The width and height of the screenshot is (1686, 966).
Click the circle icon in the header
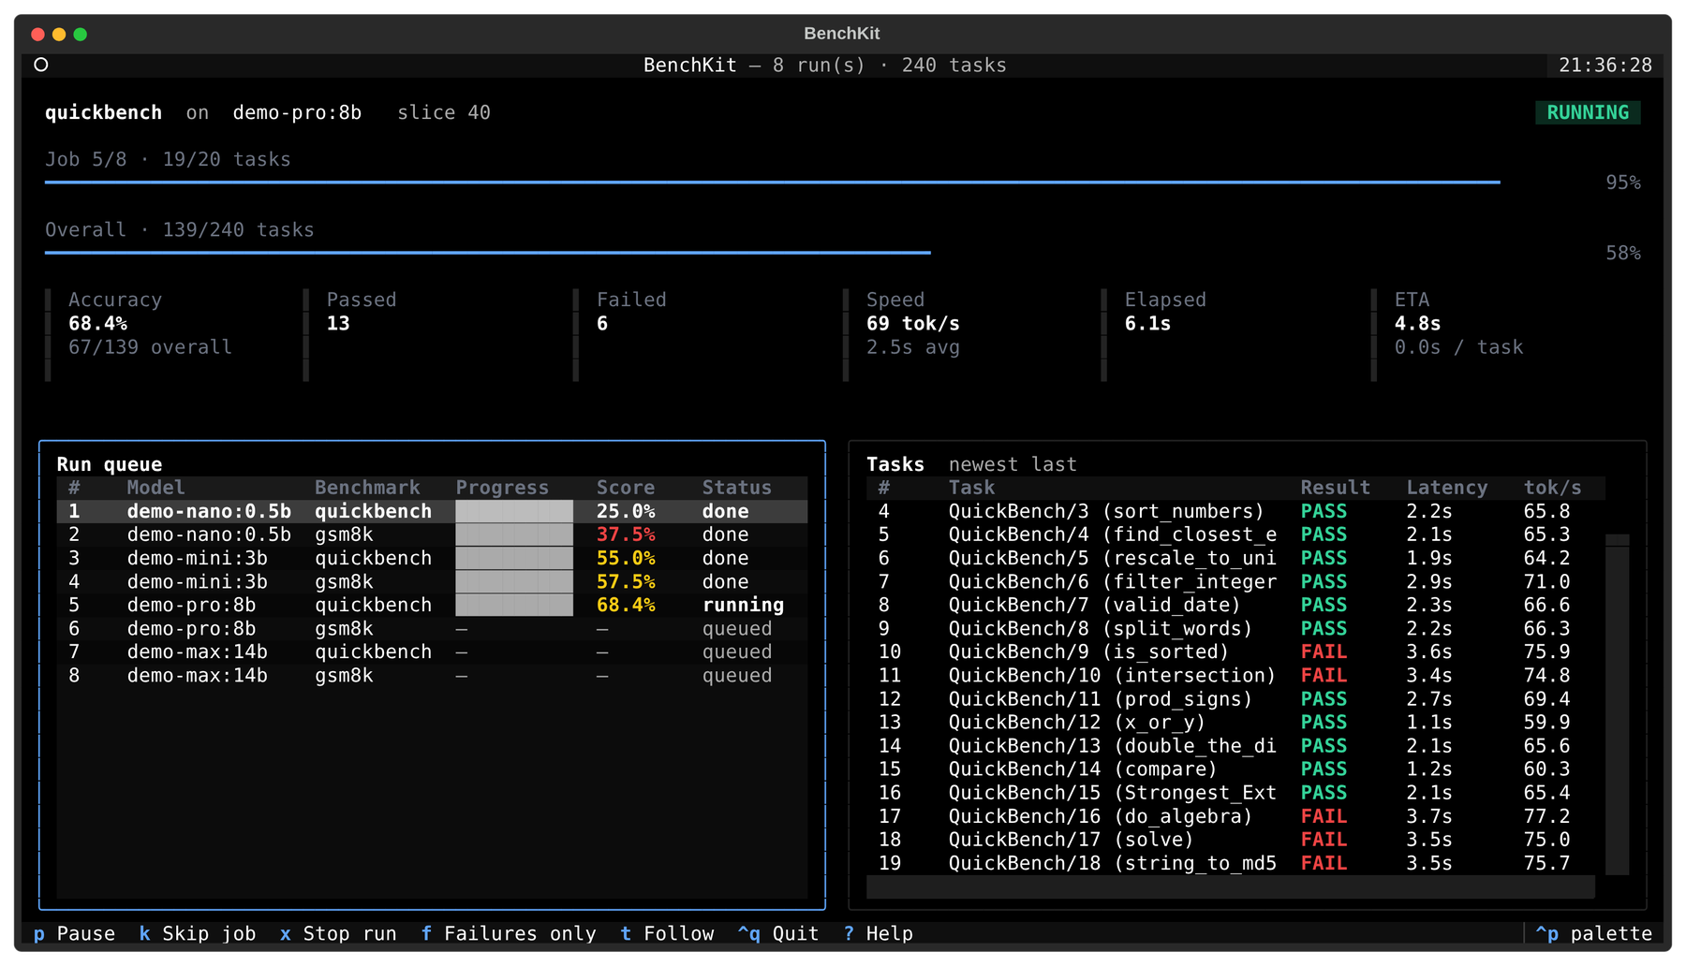coord(41,65)
